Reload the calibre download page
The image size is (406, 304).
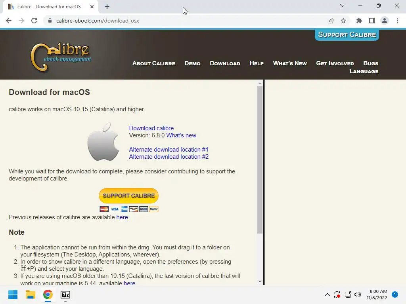[34, 21]
